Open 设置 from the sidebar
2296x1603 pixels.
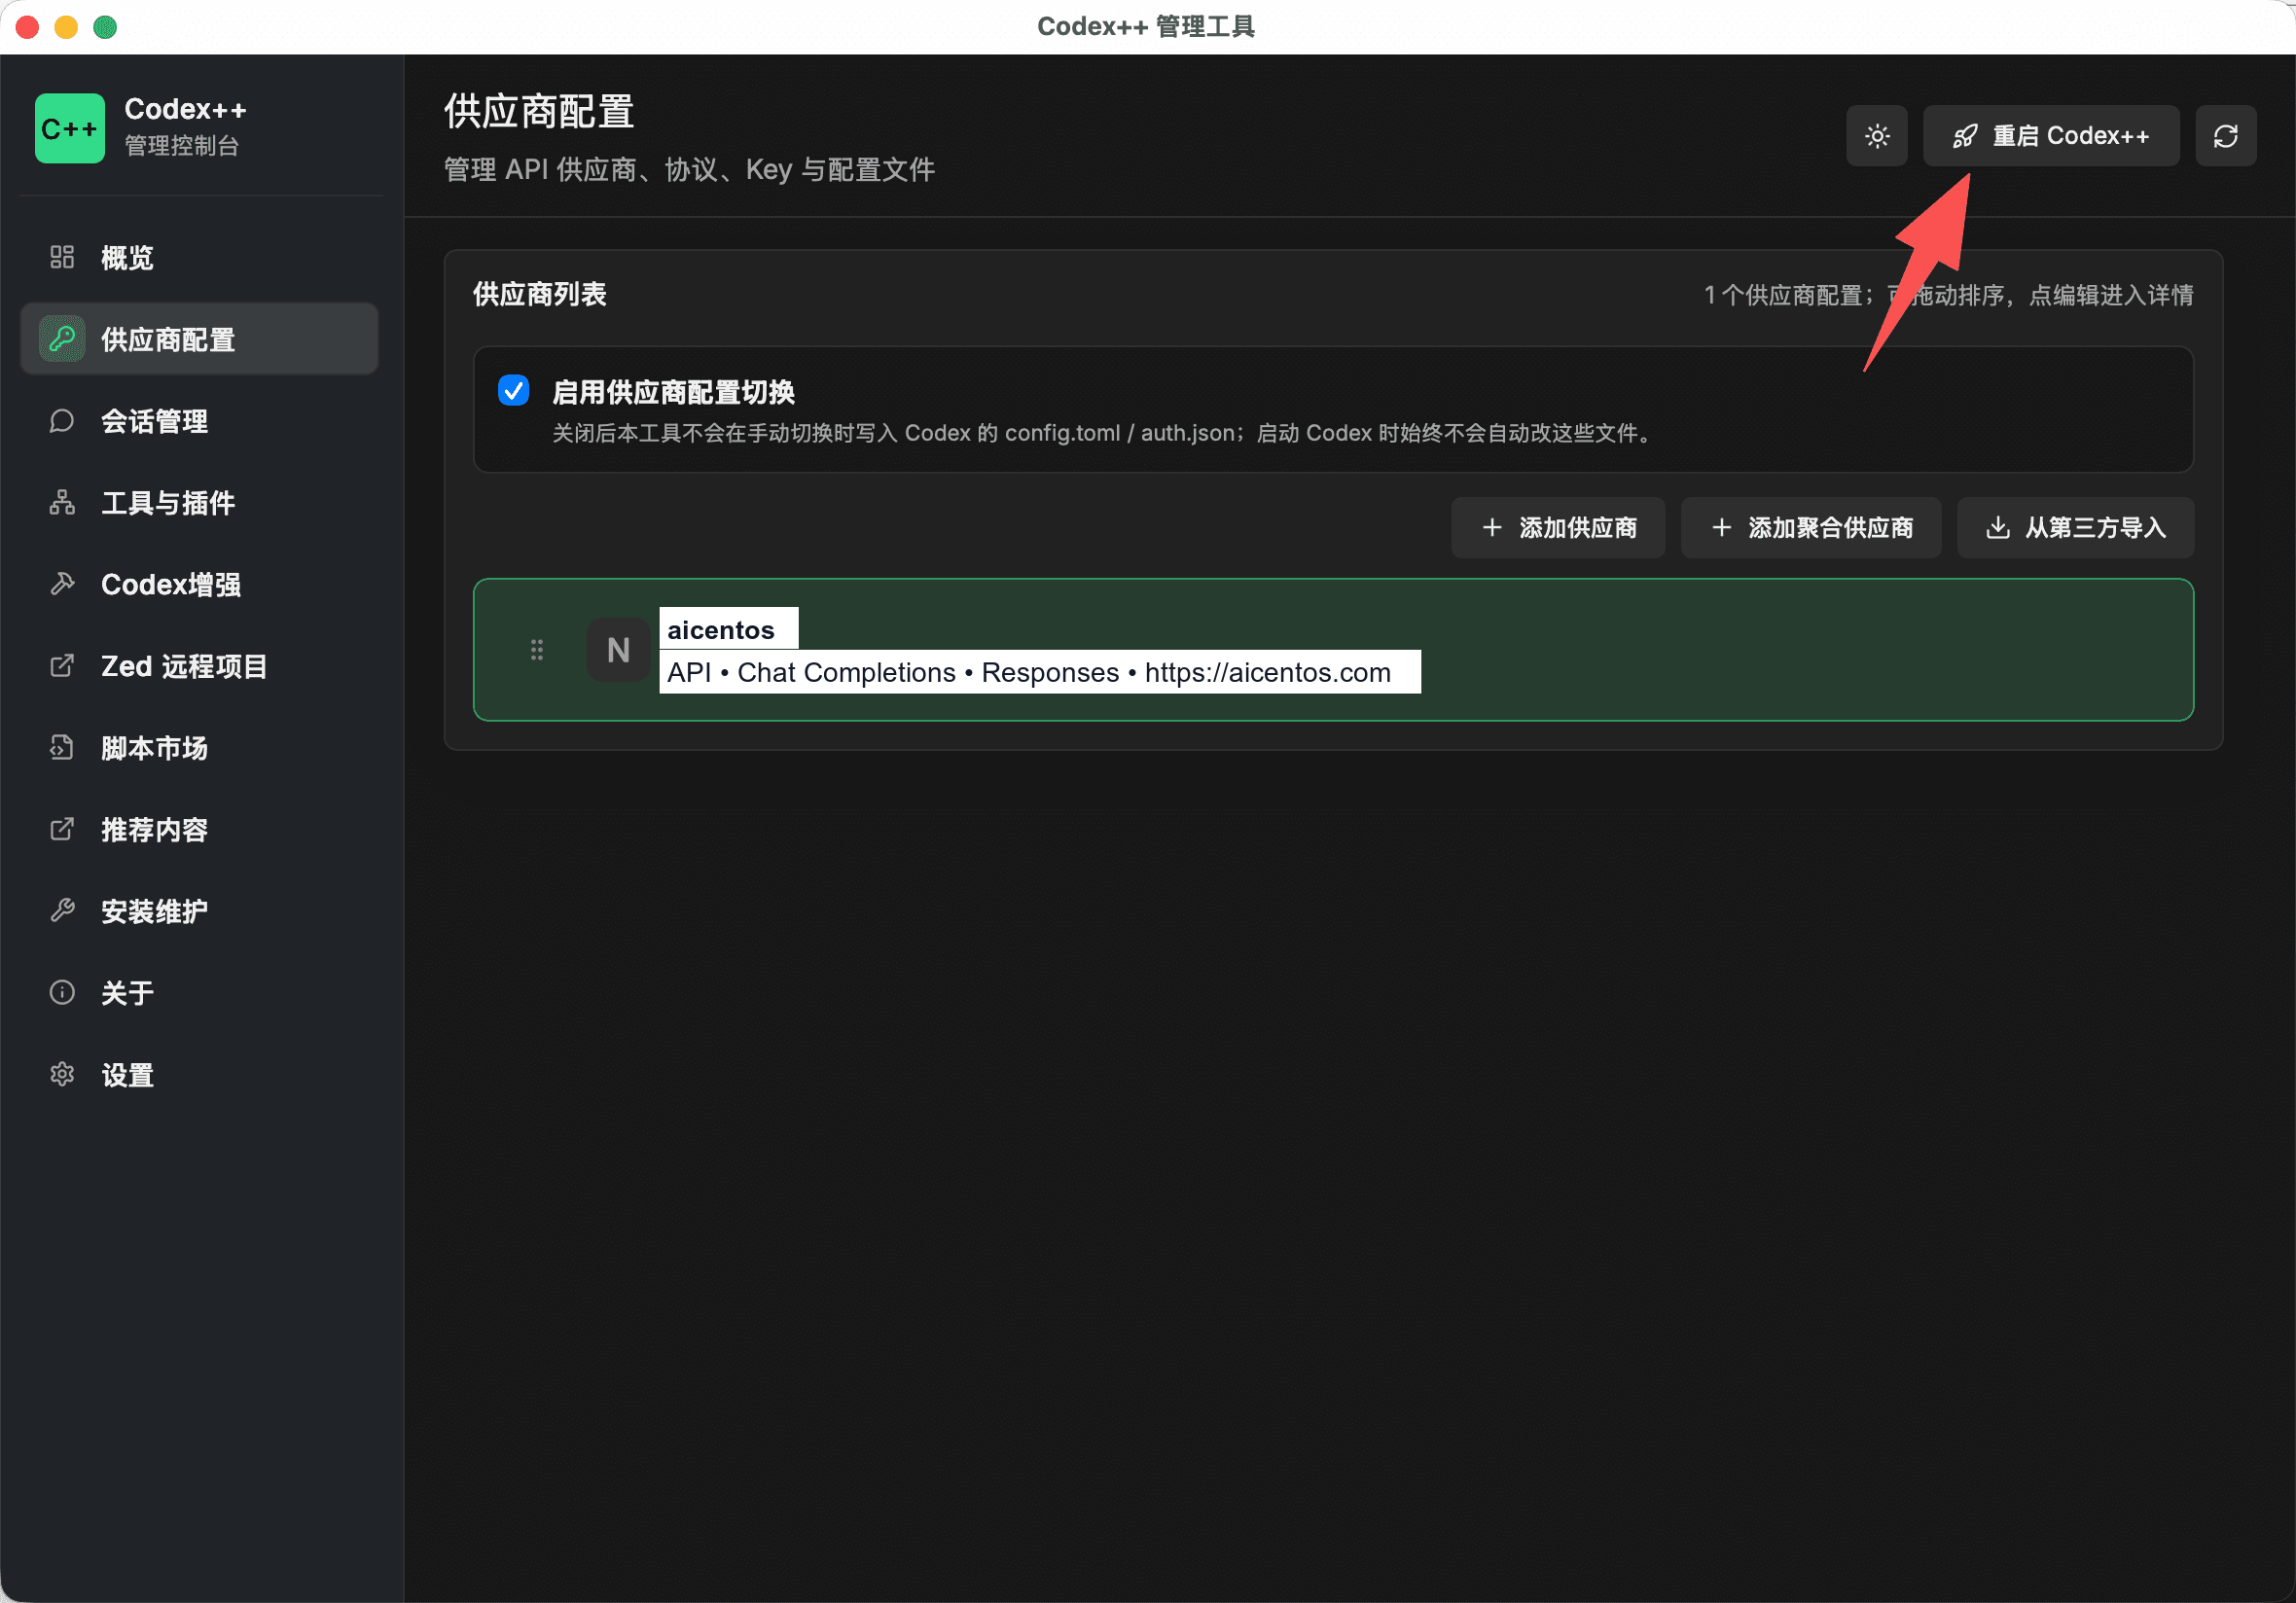point(199,1075)
